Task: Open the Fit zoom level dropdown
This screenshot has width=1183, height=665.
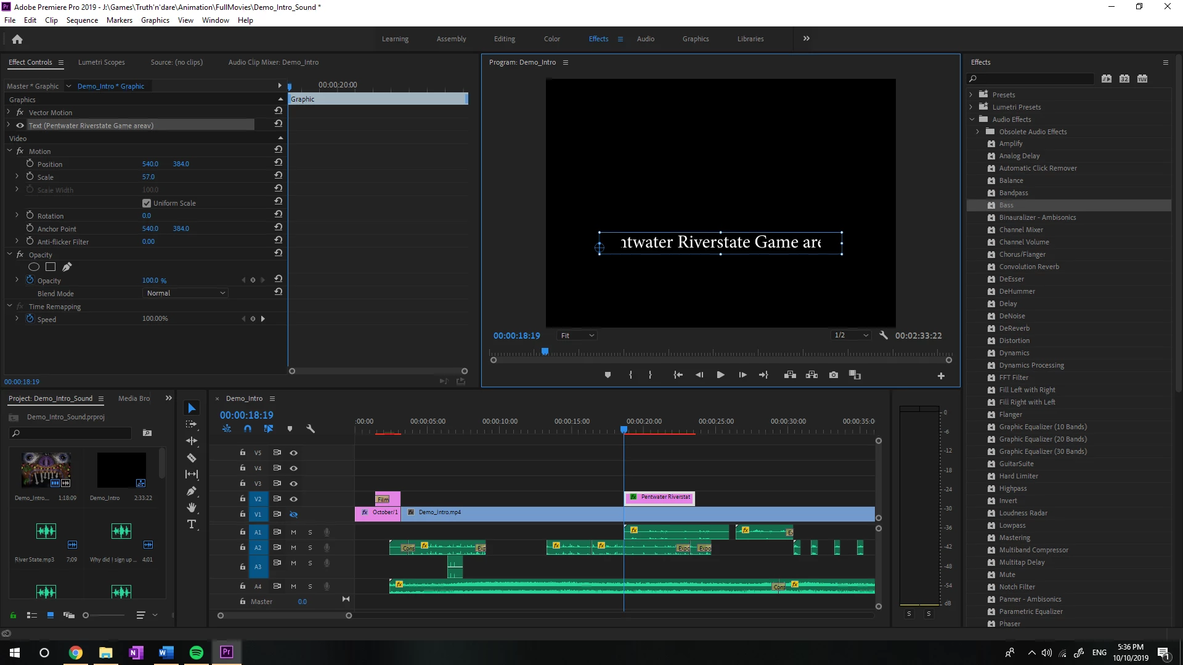Action: 577,336
